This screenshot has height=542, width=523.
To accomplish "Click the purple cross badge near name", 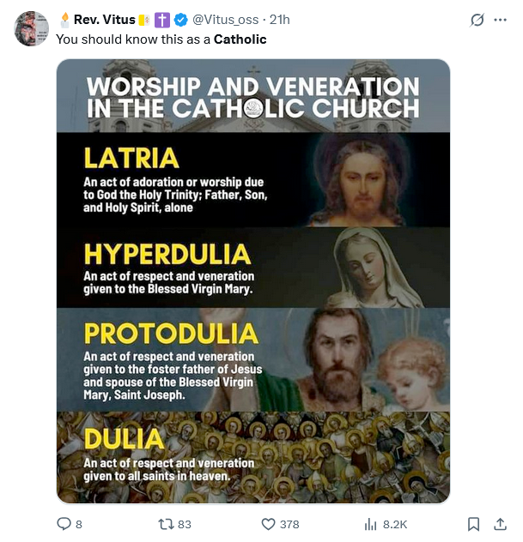I will pos(162,21).
